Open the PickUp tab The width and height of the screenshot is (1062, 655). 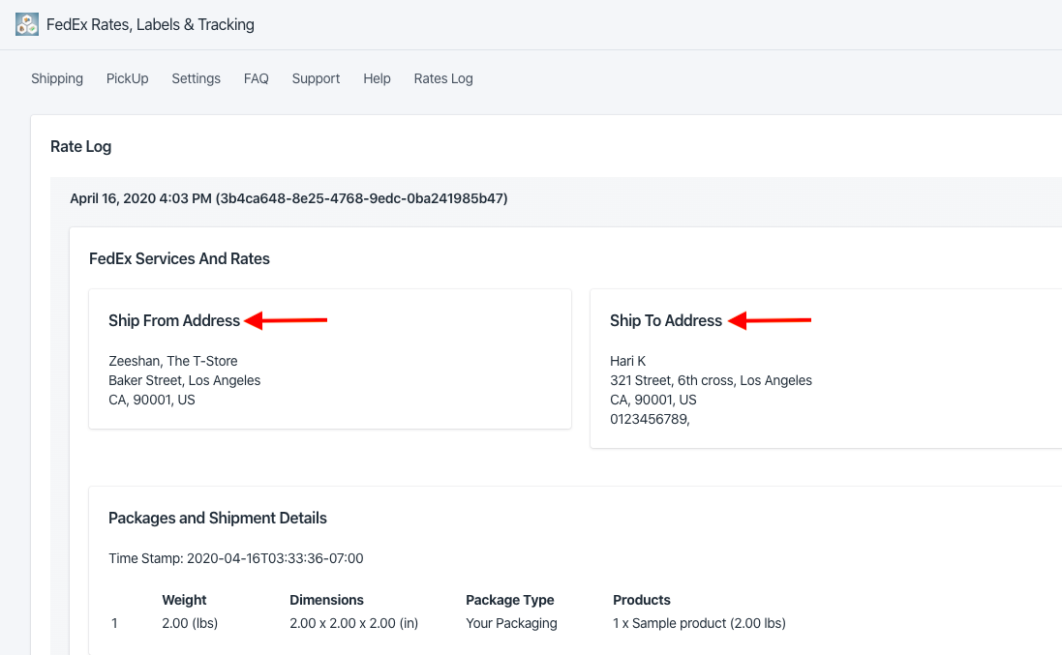128,78
